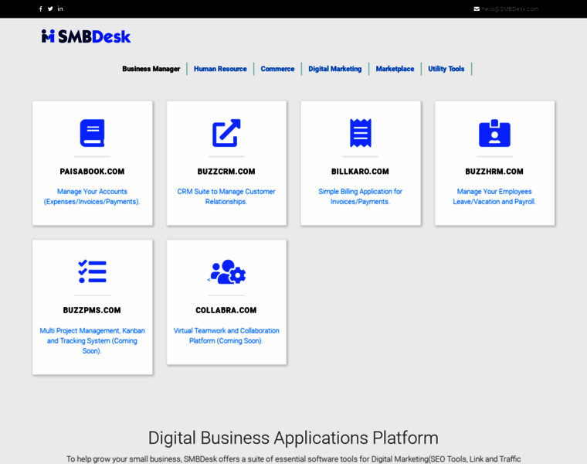Click the SMBDesk logo
This screenshot has width=587, height=464.
coord(86,36)
